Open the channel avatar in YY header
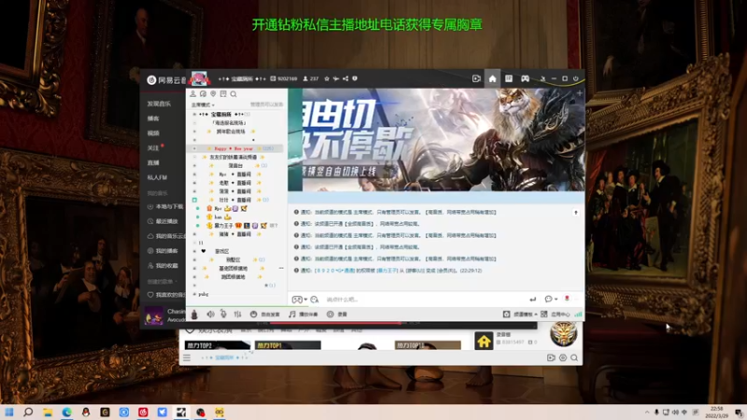 tap(199, 78)
